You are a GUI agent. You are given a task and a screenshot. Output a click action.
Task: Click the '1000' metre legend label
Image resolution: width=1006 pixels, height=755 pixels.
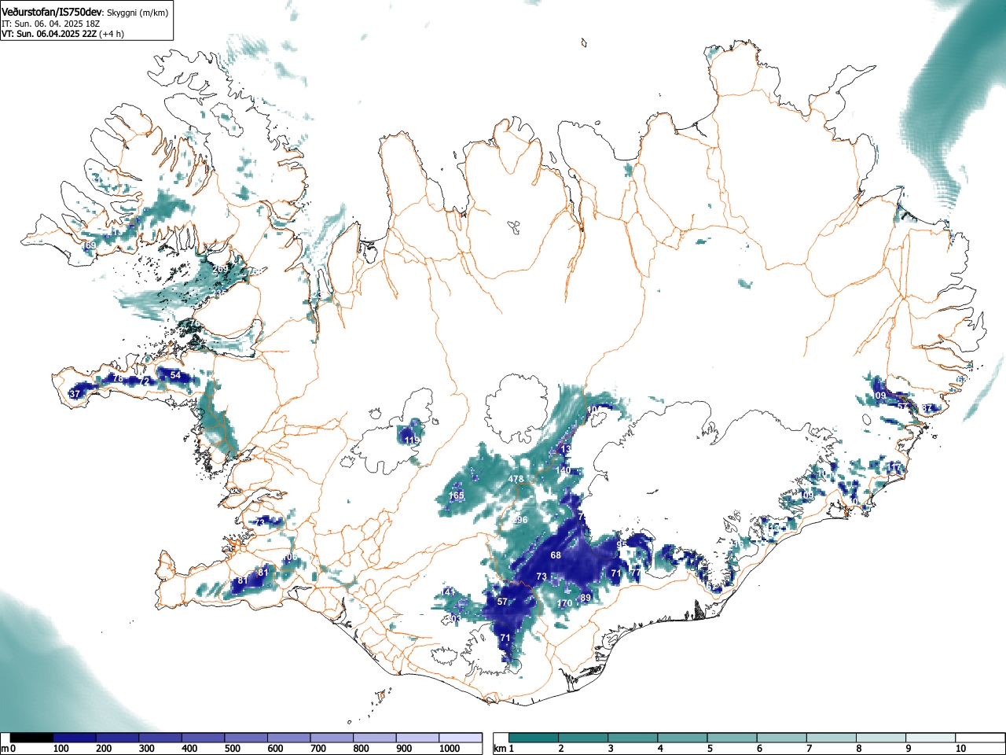tap(450, 749)
